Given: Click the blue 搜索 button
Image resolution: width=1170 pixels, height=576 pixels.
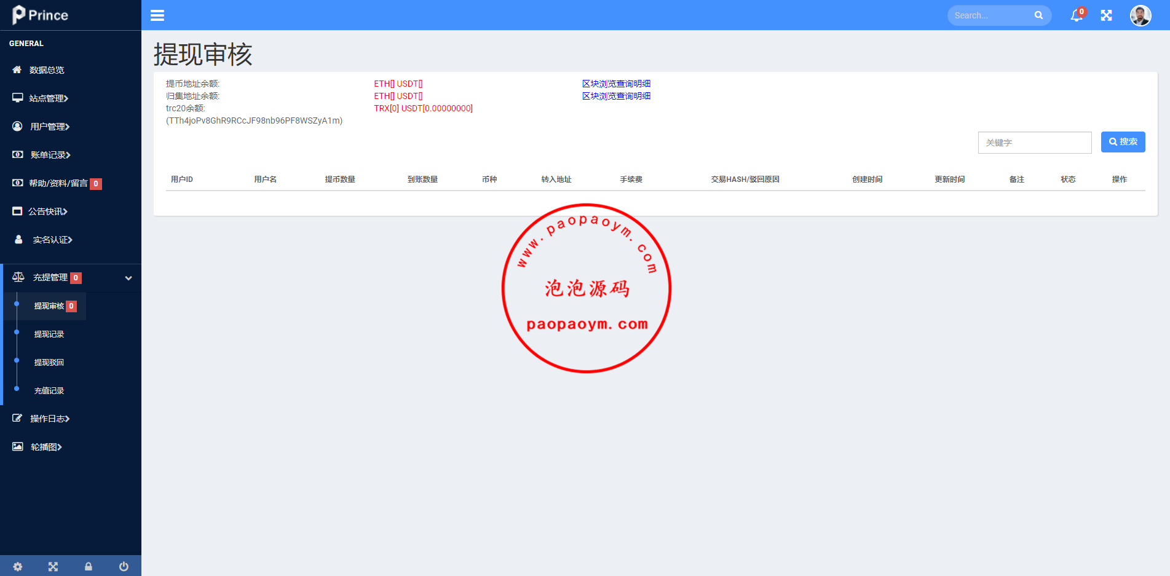Looking at the screenshot, I should [x=1123, y=142].
